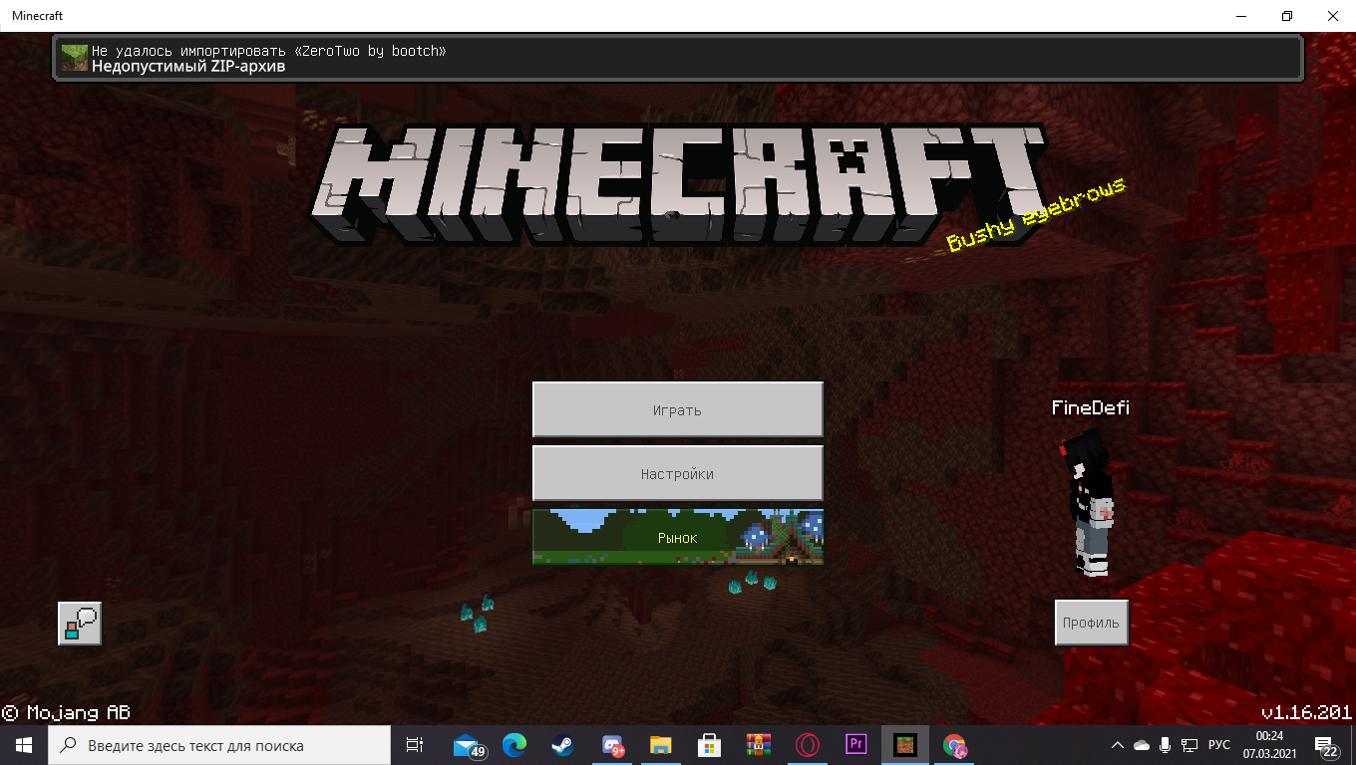
Task: Open Adobe Premiere Pro from taskbar
Action: 855,745
